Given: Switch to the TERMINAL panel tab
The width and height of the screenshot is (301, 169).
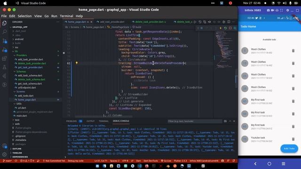Looking at the screenshot, I should 103,121.
